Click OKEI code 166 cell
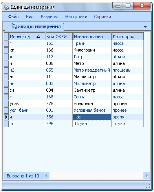This screenshot has width=154, height=192. tap(59, 50)
